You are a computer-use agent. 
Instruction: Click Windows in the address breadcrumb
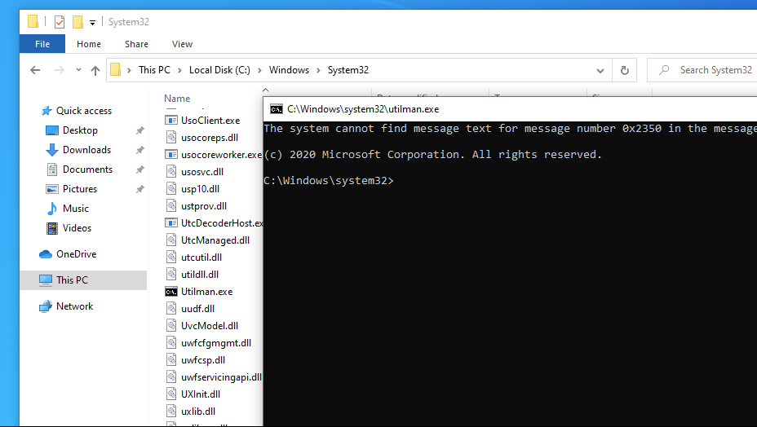289,70
